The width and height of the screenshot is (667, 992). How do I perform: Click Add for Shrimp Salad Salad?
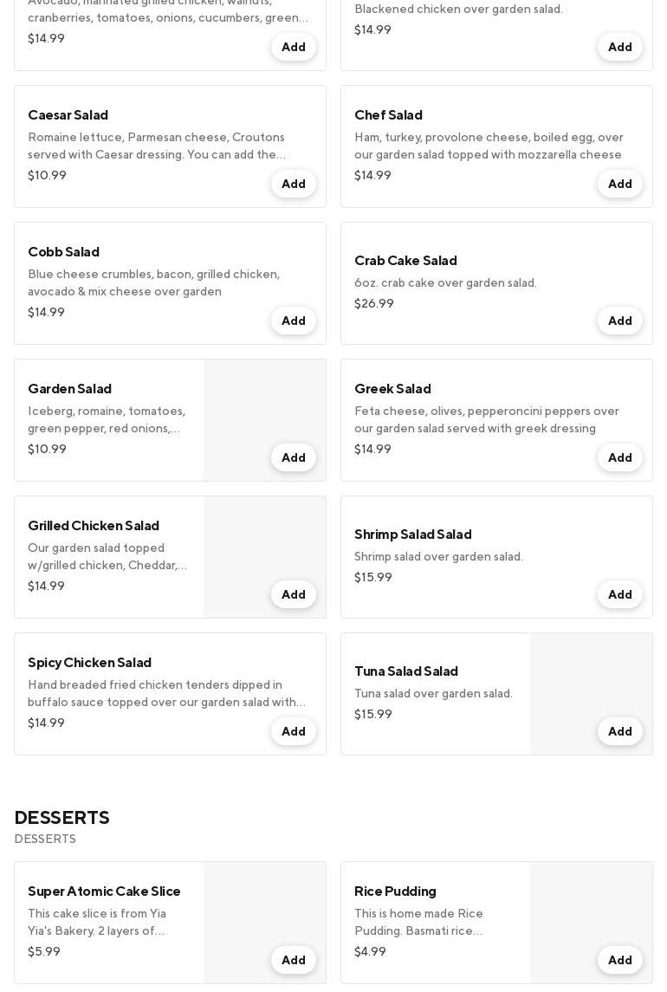pyautogui.click(x=619, y=594)
